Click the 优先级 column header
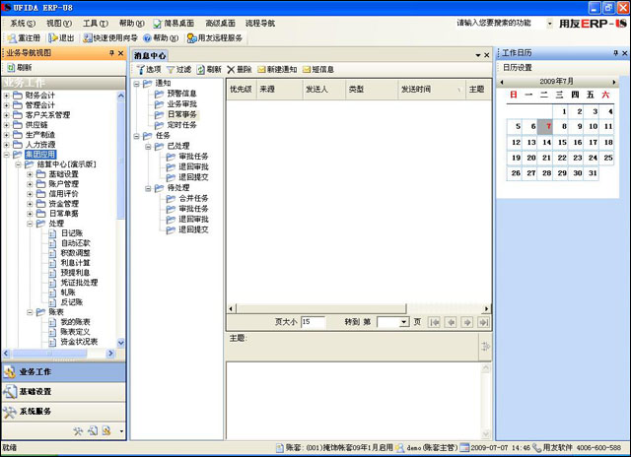631x457 pixels. coord(241,90)
